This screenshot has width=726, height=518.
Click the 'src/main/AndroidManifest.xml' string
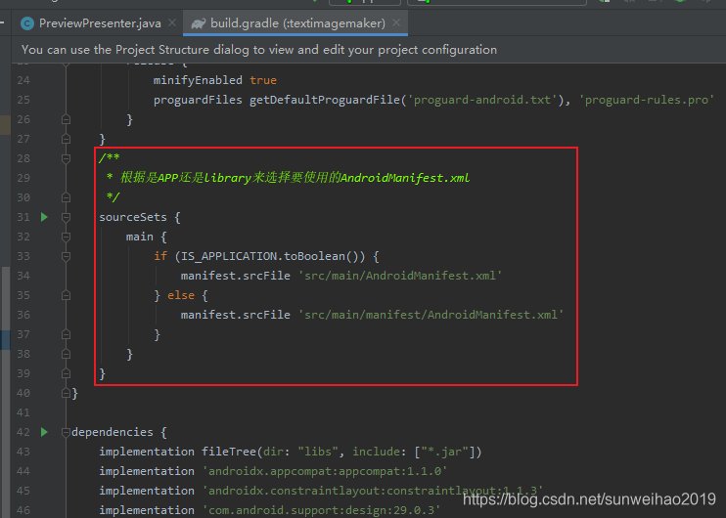(399, 276)
